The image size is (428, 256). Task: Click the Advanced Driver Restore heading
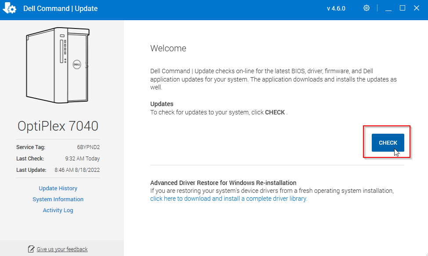(223, 183)
